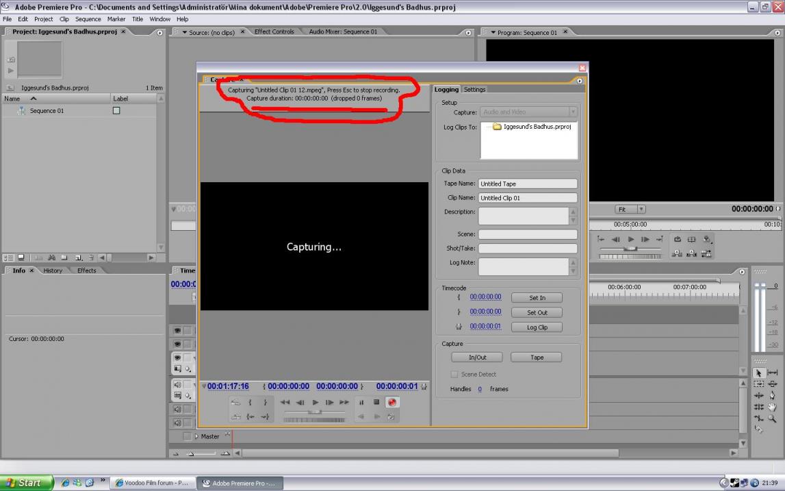The width and height of the screenshot is (785, 491).
Task: Switch to the Settings tab in Capture
Action: pos(474,90)
